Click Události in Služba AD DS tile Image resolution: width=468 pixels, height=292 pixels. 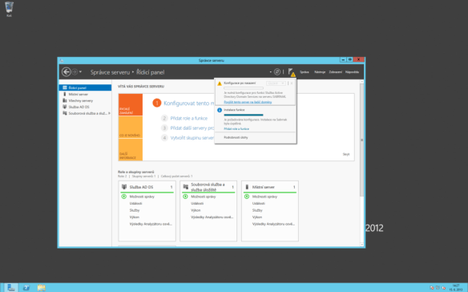coord(135,204)
